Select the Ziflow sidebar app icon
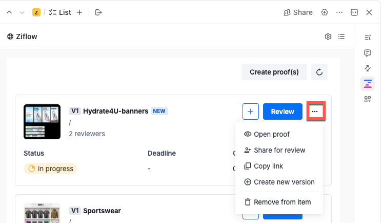The image size is (383, 223). (x=368, y=84)
